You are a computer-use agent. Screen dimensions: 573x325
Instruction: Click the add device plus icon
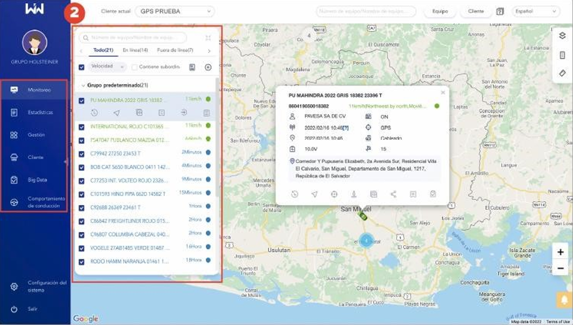[x=208, y=67]
